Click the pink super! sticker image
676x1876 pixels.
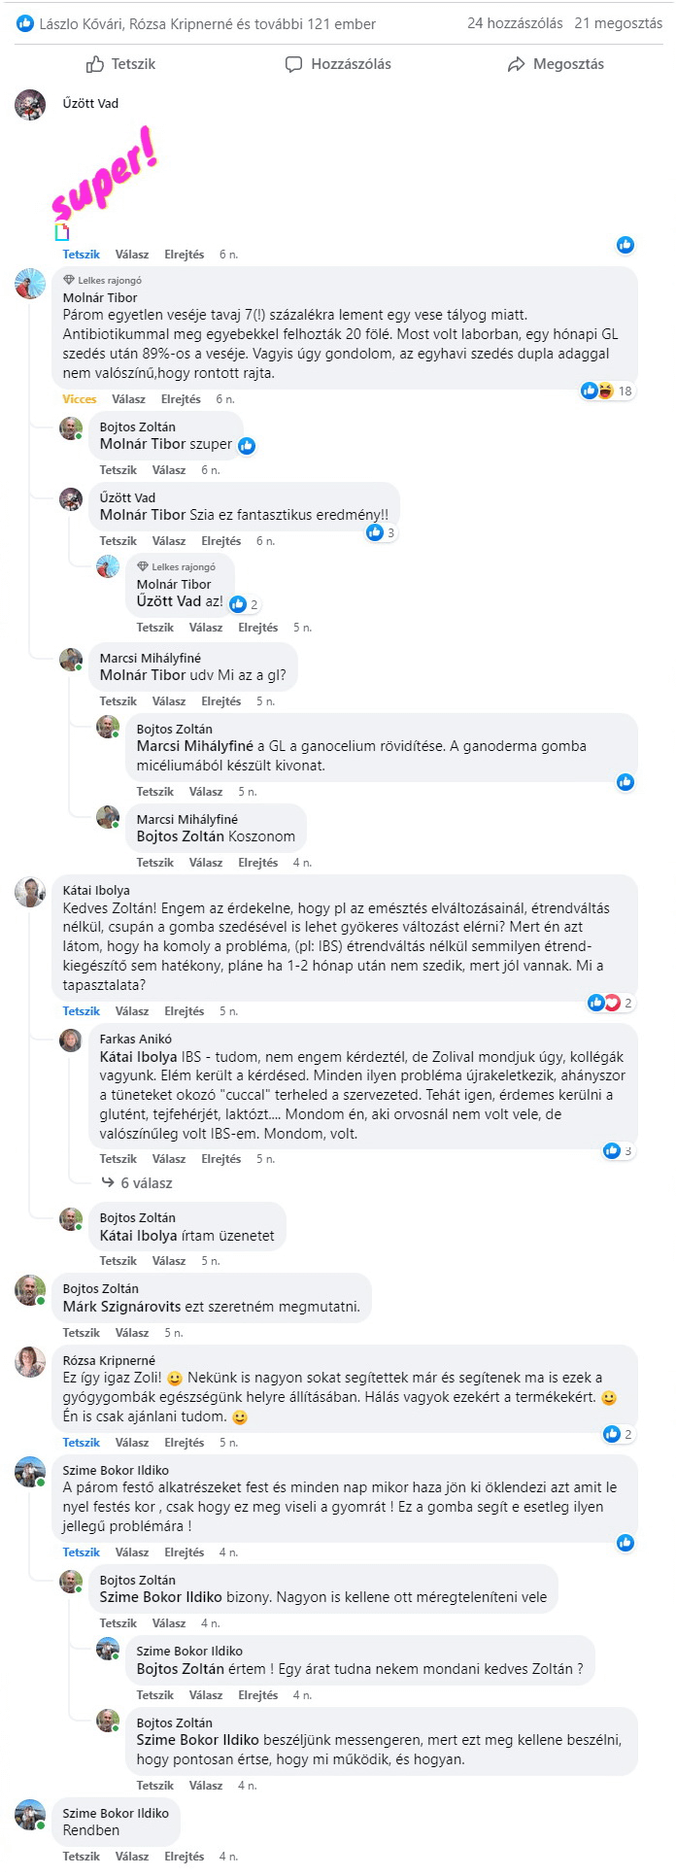coord(105,173)
